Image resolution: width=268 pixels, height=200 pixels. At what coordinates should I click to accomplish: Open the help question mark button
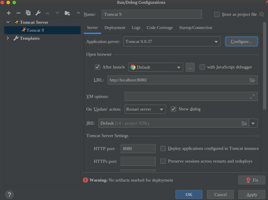(9, 195)
